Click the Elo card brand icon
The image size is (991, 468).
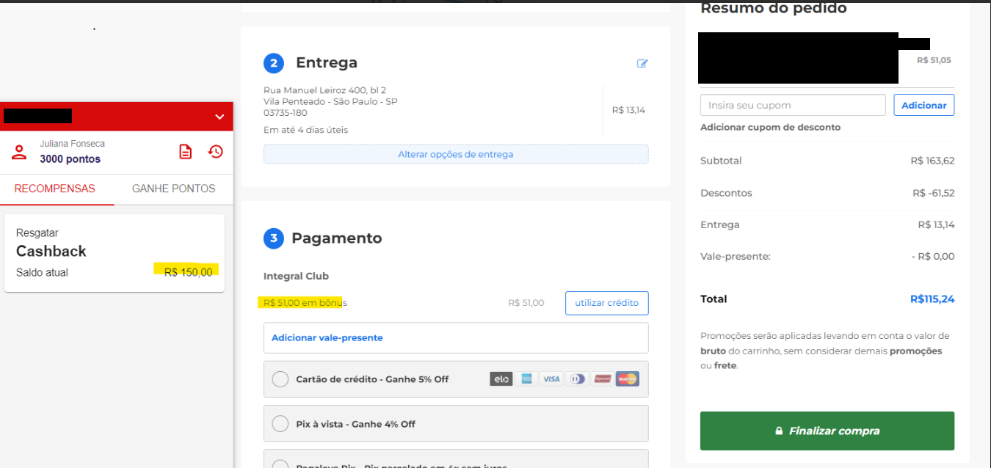coord(501,379)
